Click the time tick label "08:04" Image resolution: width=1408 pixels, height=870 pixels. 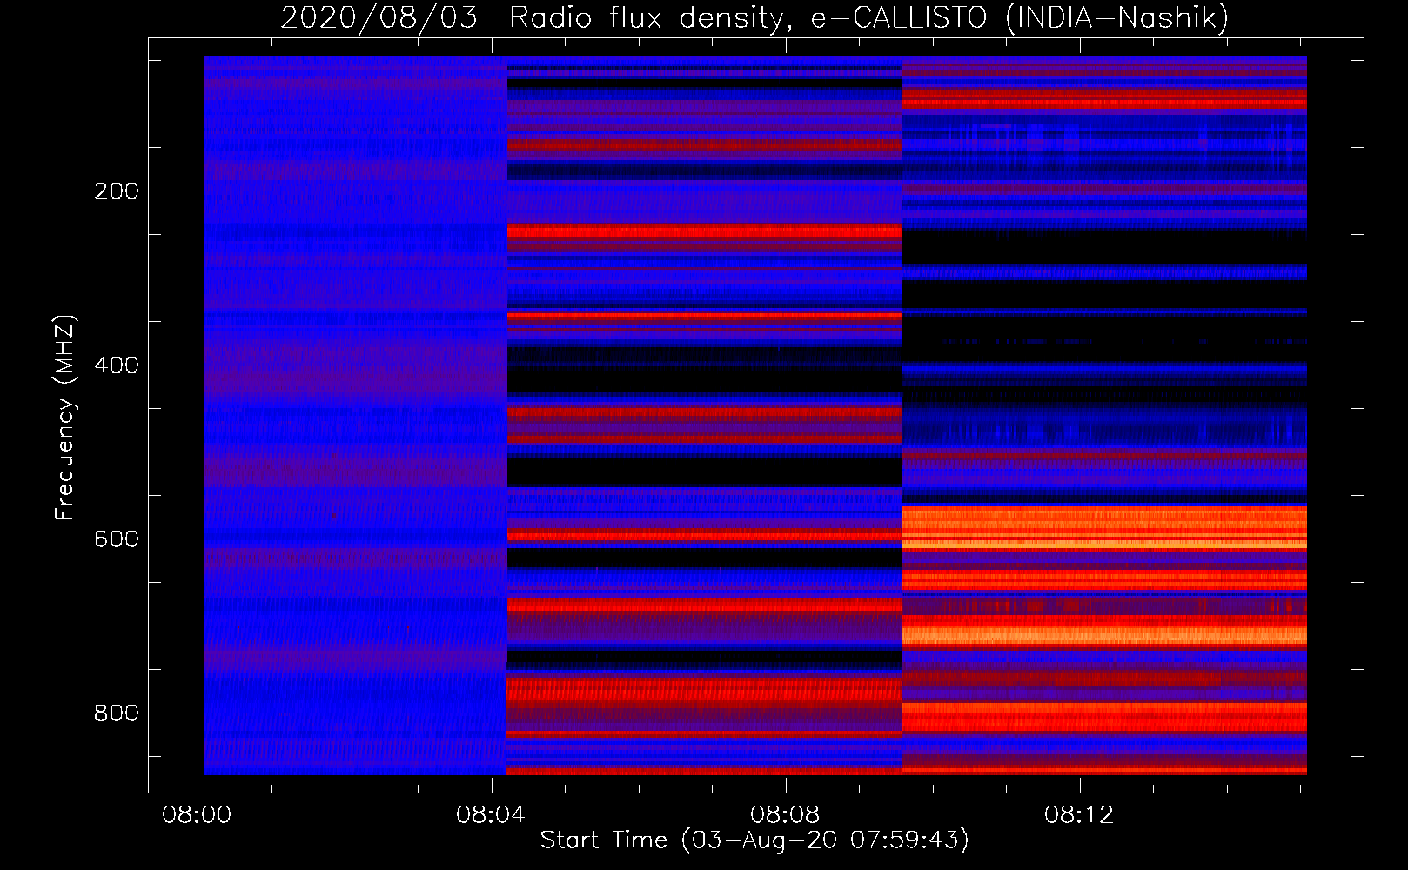click(492, 815)
